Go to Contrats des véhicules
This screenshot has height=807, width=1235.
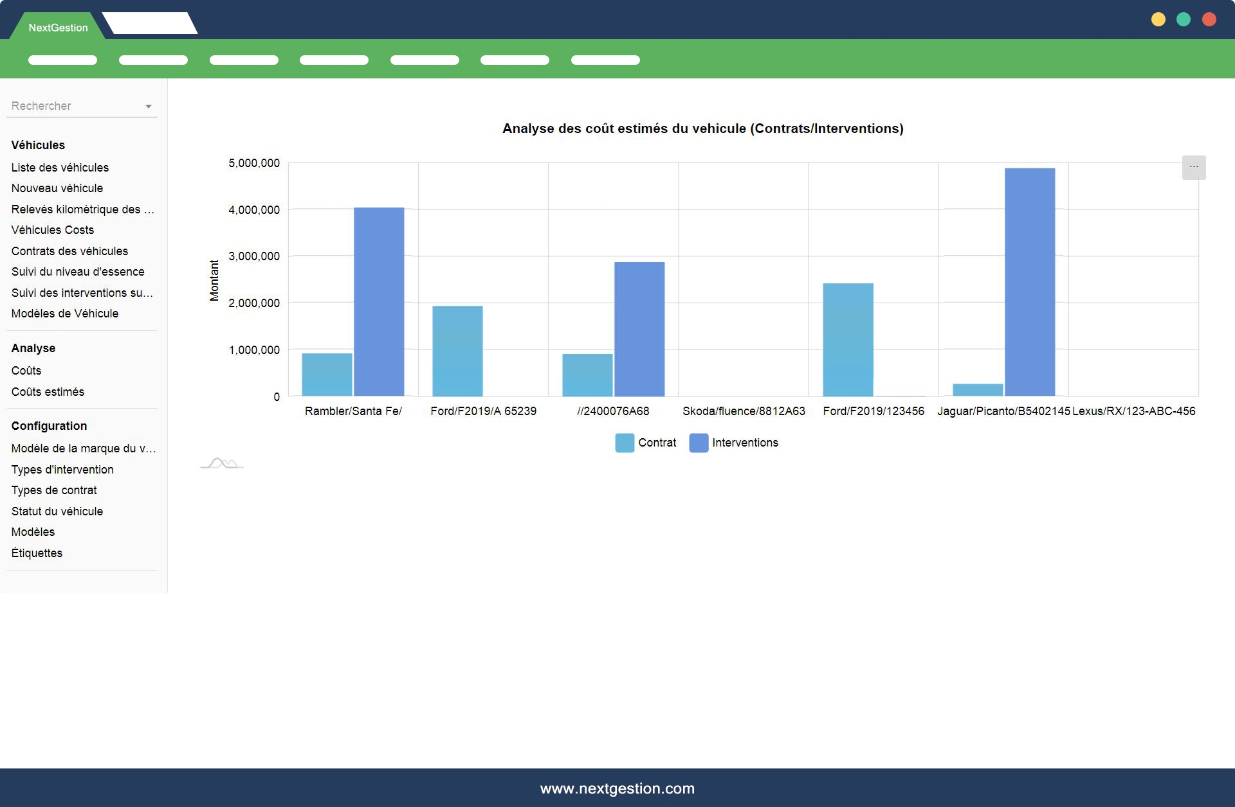(x=69, y=251)
